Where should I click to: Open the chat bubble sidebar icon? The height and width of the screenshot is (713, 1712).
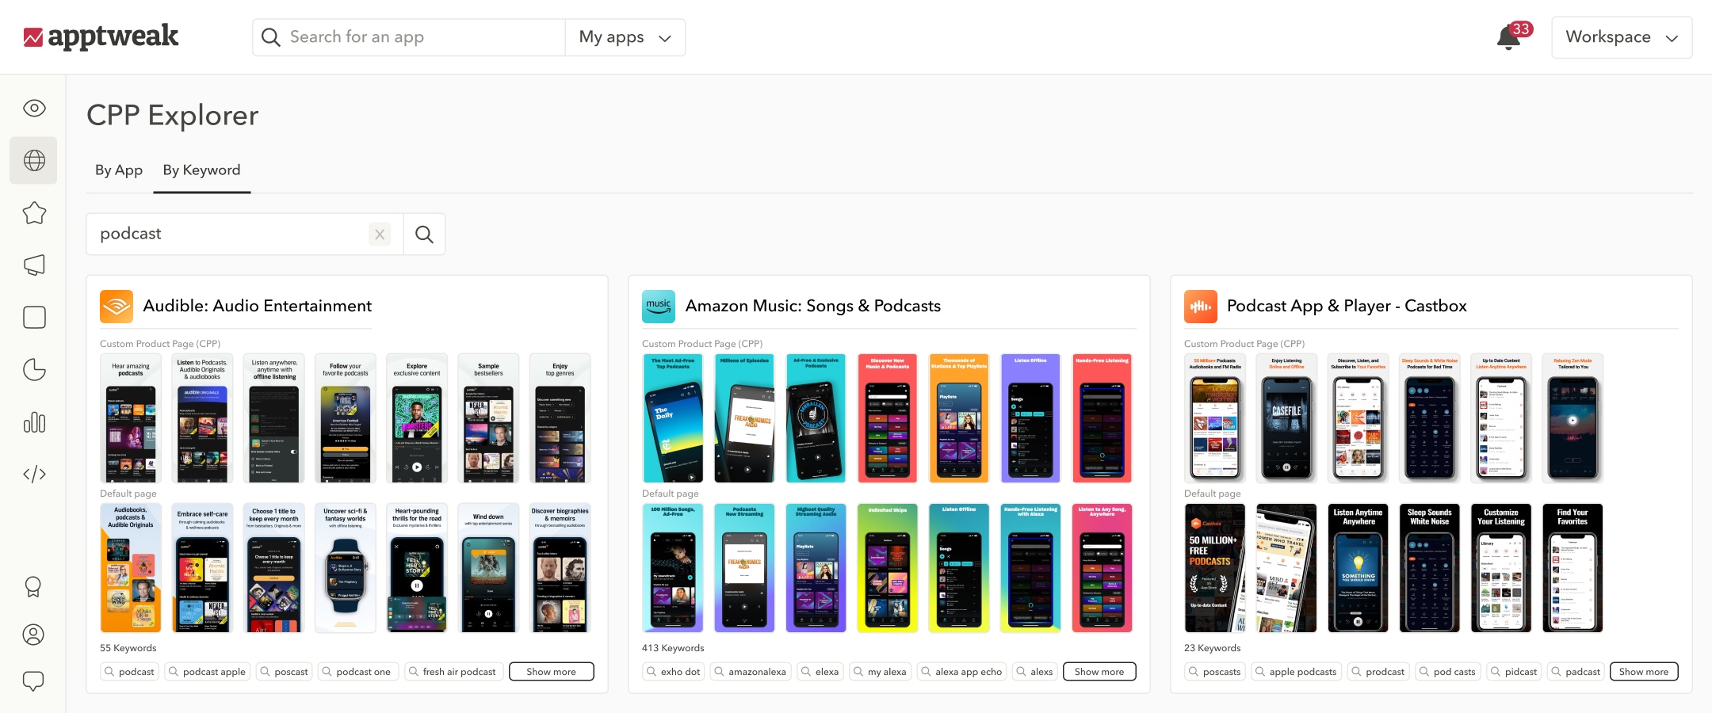click(33, 681)
